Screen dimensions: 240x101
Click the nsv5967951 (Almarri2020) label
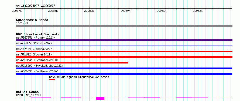pyautogui.click(x=36, y=38)
